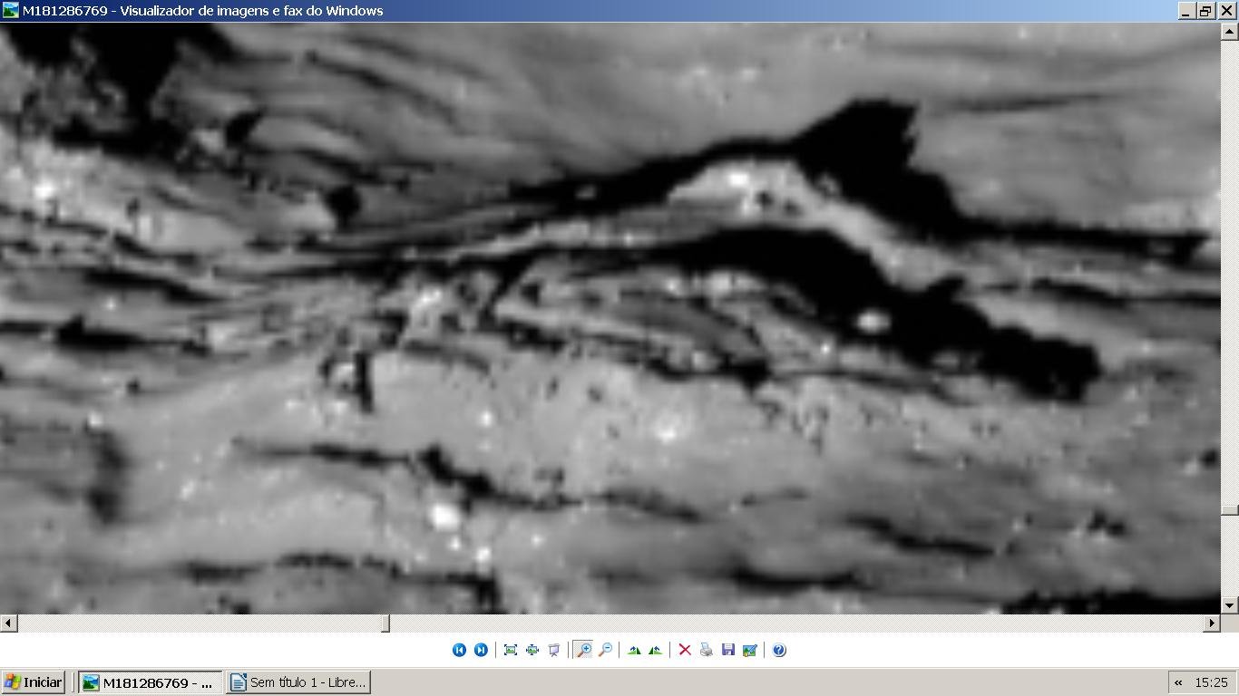
Task: Start the slide show
Action: tap(554, 650)
